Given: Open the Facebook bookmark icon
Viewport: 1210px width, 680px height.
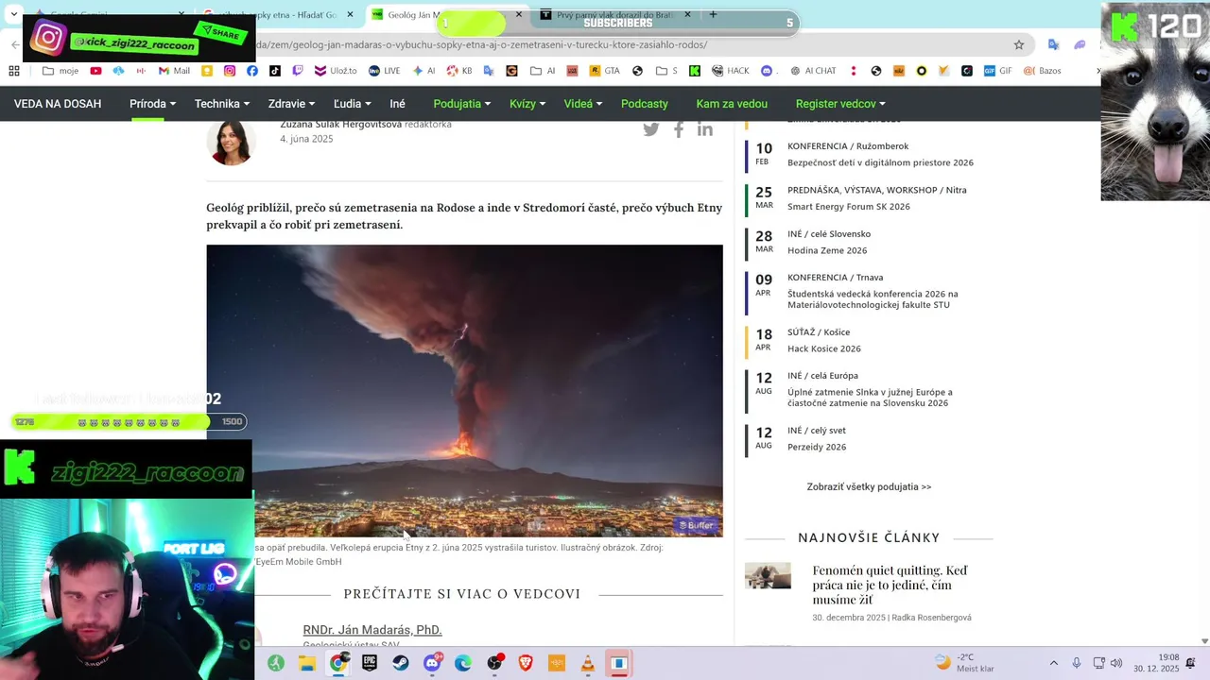Looking at the screenshot, I should 252,71.
